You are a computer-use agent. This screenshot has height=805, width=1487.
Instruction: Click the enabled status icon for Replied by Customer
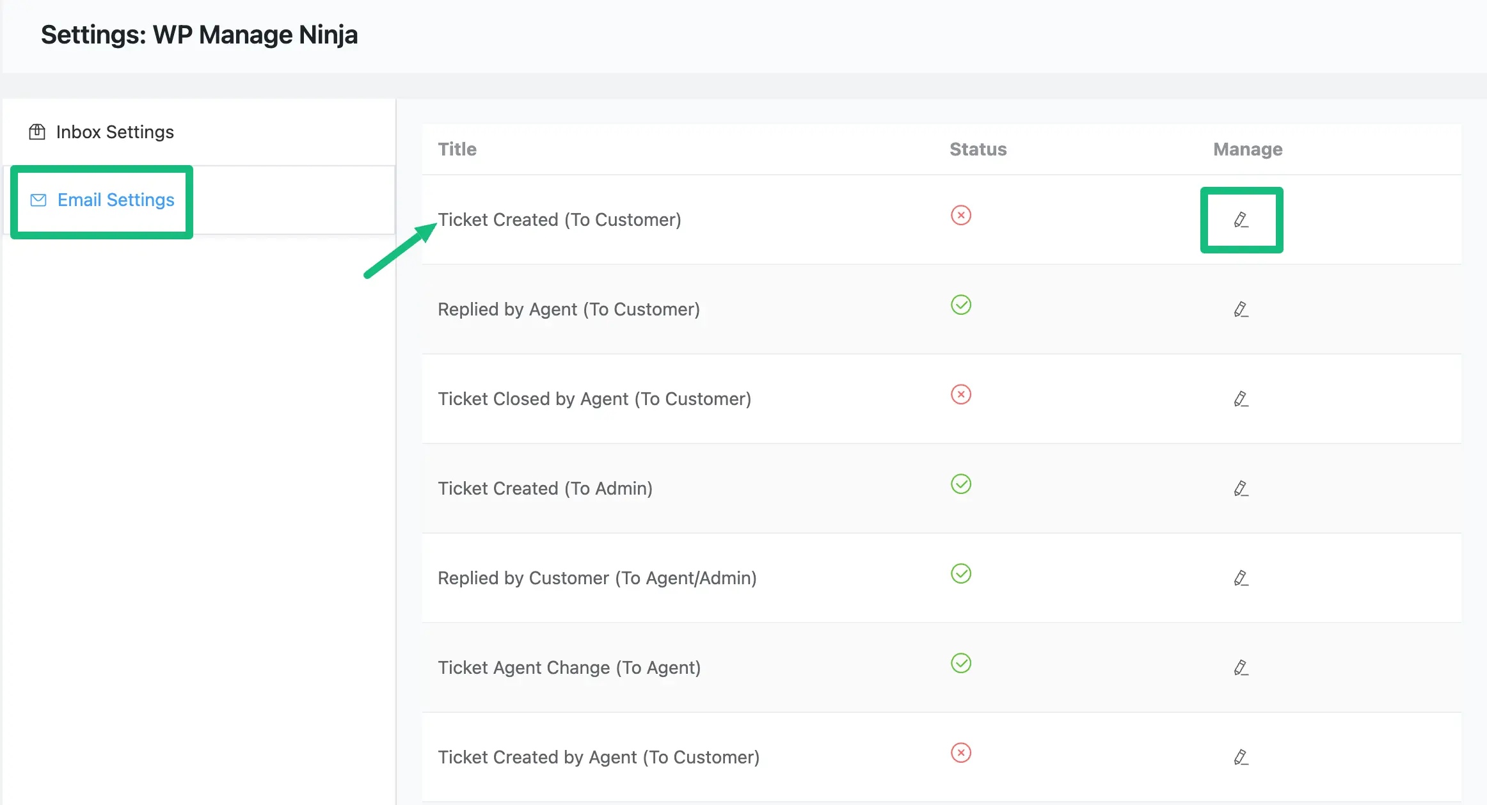pyautogui.click(x=961, y=573)
